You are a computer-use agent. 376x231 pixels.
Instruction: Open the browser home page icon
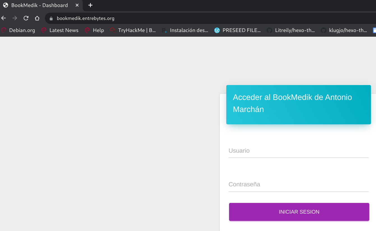click(x=37, y=18)
